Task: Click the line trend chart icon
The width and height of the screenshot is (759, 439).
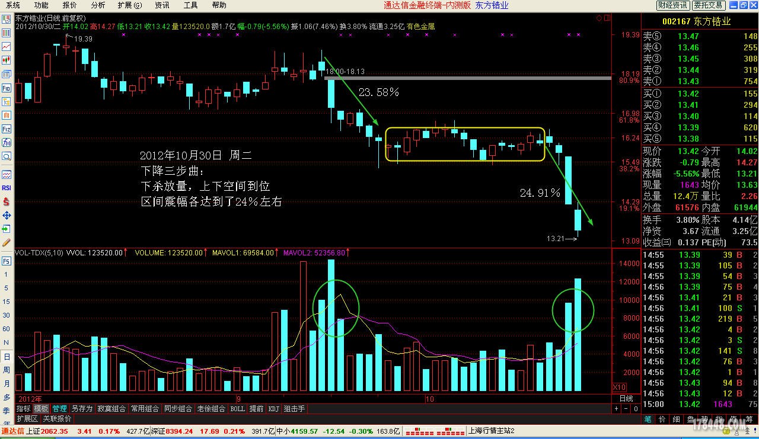Action: 7,46
